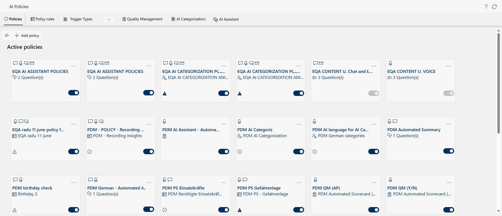Enable the EQA CONTENT U. VOICE toggle
The height and width of the screenshot is (216, 502).
pyautogui.click(x=448, y=93)
